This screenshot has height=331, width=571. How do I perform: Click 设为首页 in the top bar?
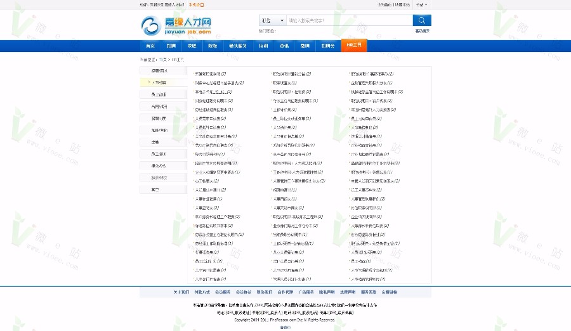tap(384, 4)
